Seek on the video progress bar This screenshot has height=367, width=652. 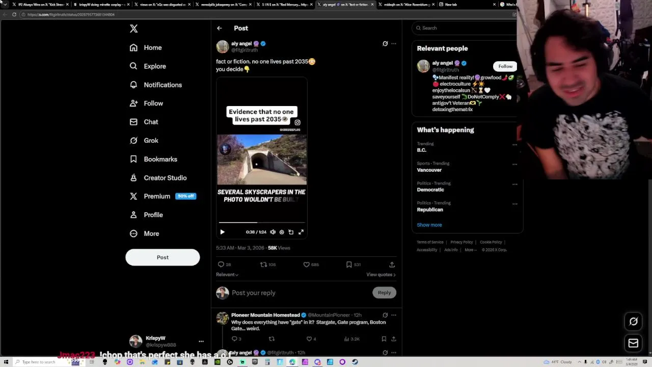(x=262, y=222)
